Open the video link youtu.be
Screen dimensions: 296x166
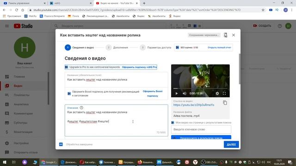point(194,105)
